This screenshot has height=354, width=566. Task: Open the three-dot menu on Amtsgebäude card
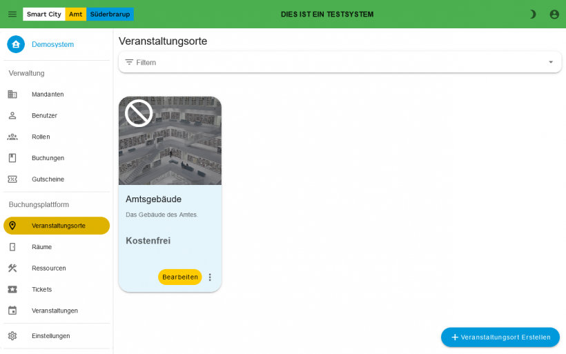coord(210,277)
